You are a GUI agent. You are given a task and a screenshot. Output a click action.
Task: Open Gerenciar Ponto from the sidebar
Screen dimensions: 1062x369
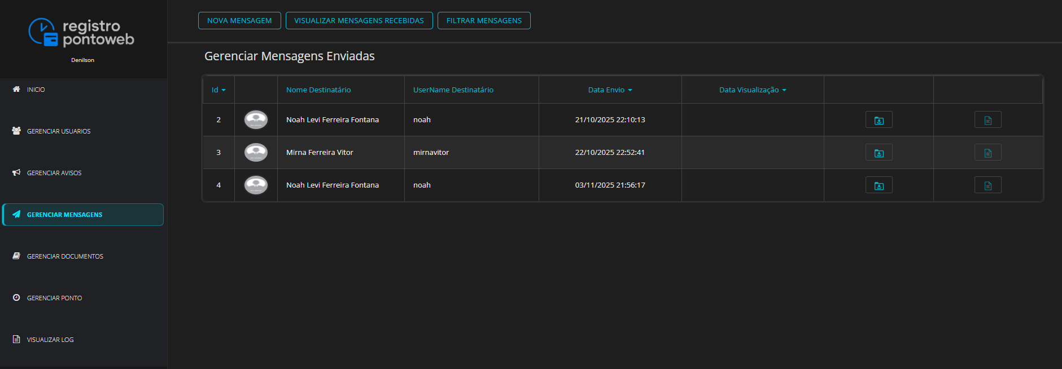click(x=54, y=298)
